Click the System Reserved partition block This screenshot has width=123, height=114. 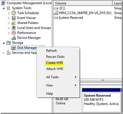coord(101,102)
